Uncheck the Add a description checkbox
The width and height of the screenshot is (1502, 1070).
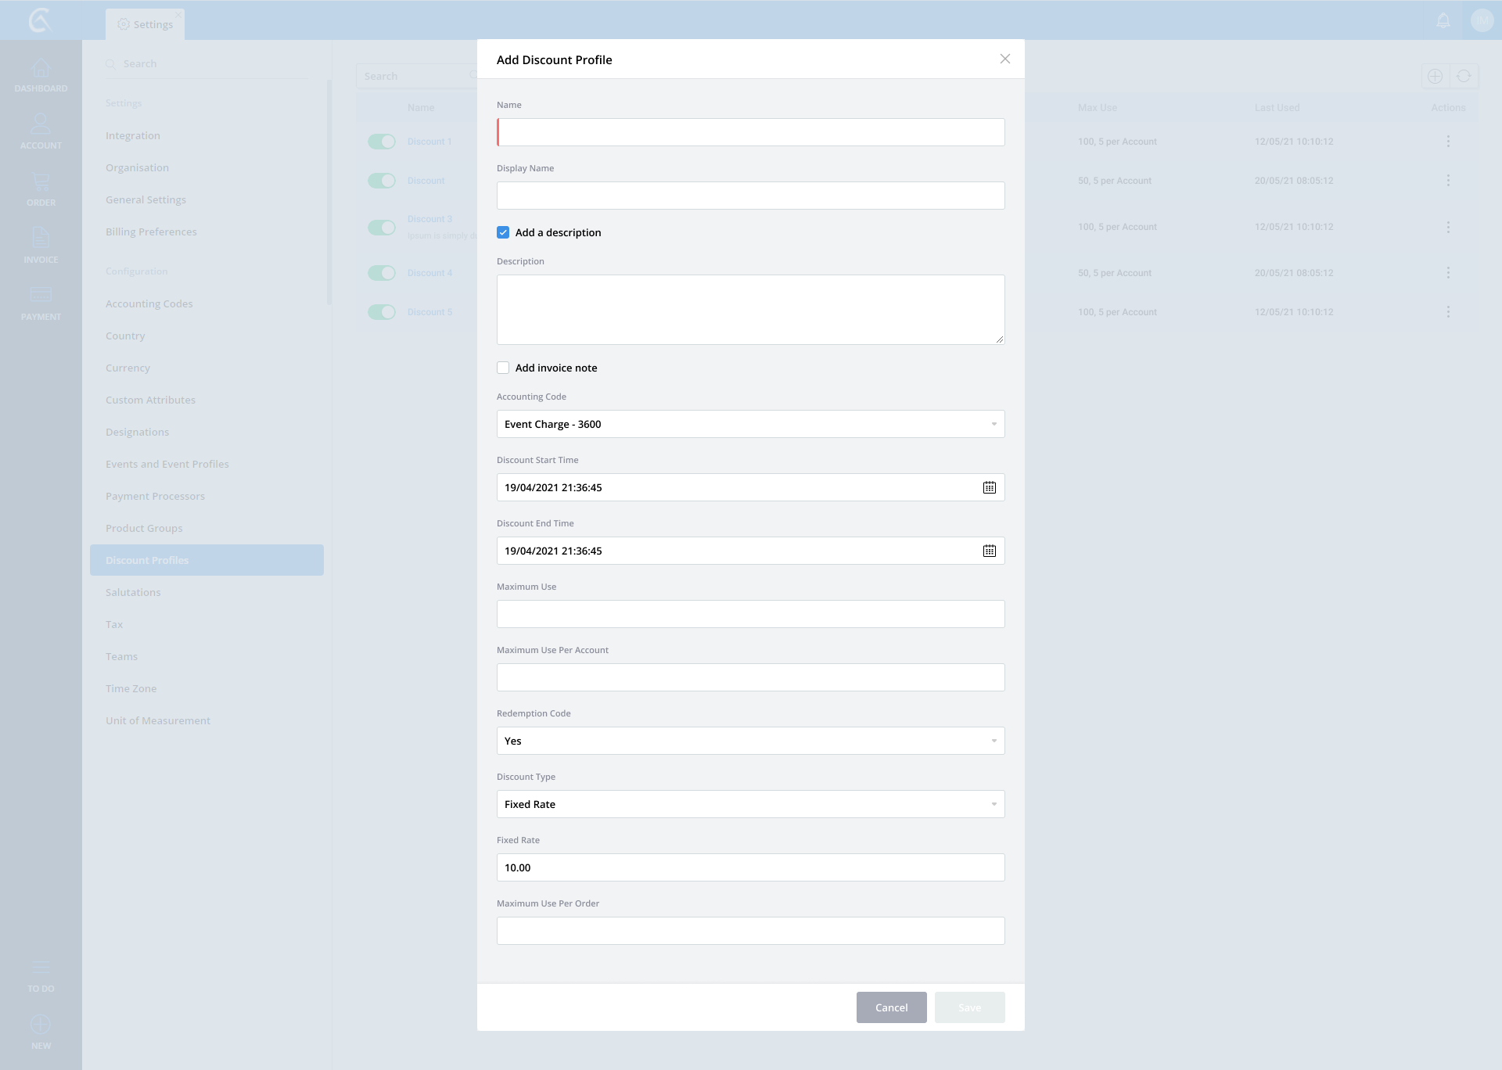point(503,232)
